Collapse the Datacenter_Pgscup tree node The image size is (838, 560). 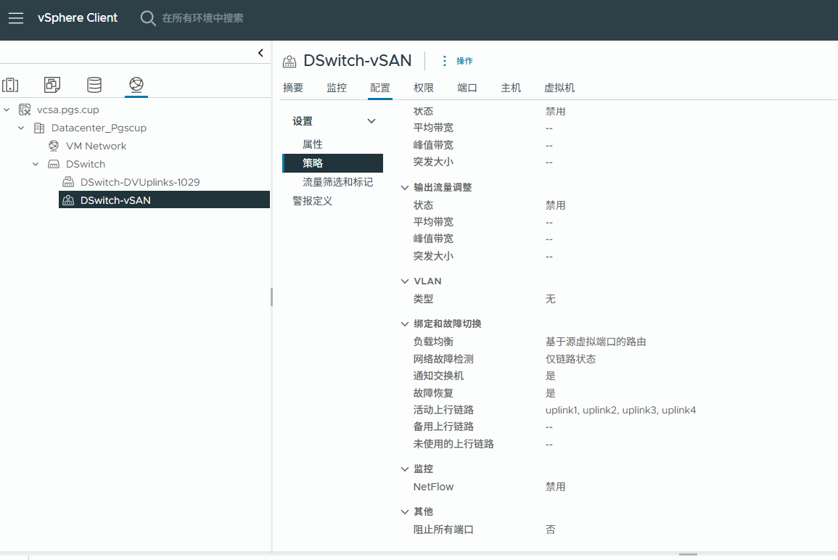(21, 128)
